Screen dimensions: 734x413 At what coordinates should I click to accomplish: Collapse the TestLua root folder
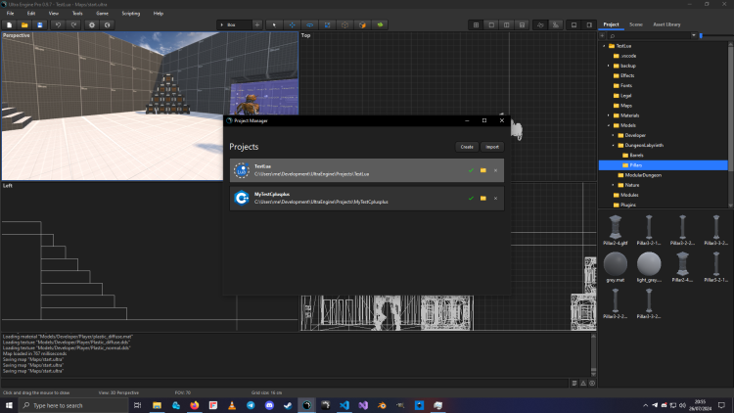click(x=604, y=46)
